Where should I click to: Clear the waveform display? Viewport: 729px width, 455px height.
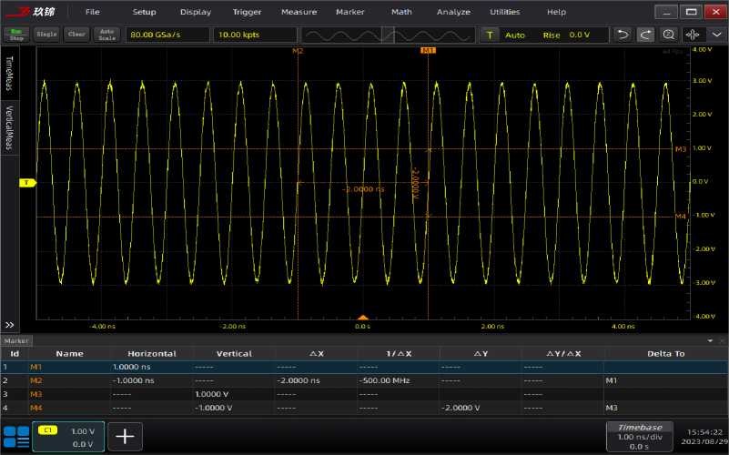pos(76,34)
